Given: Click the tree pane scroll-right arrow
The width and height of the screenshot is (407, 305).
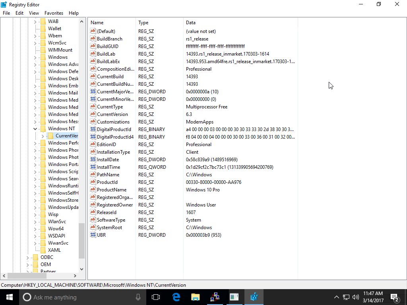Looking at the screenshot, I should pos(75,276).
